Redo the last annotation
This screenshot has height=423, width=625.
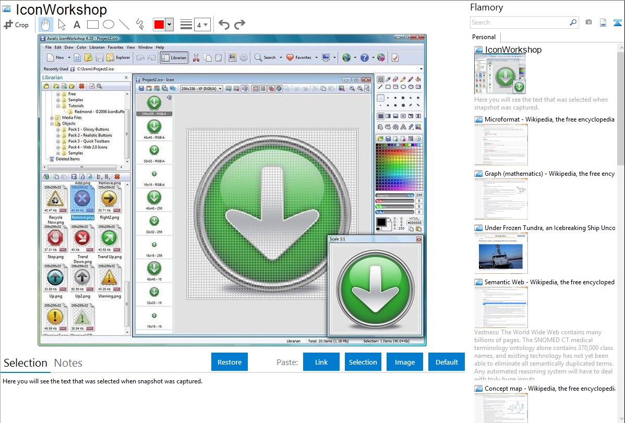click(x=239, y=25)
